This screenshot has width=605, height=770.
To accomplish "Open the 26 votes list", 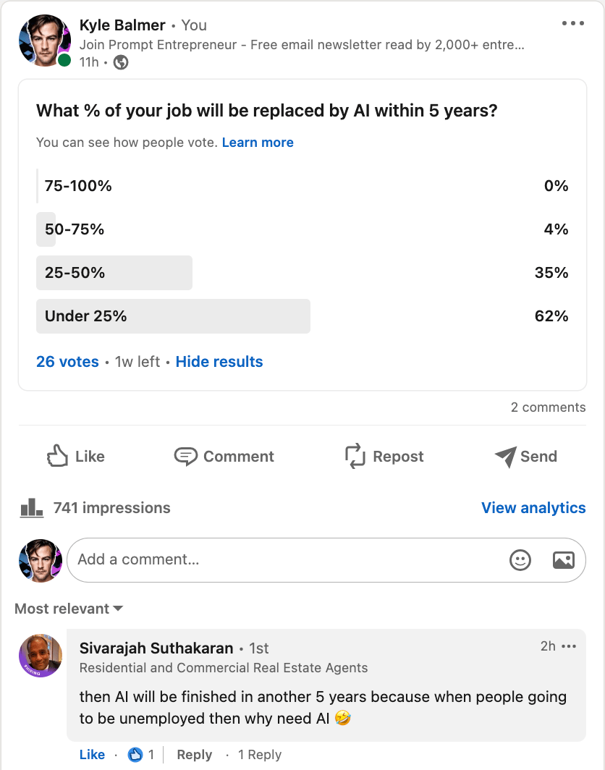I will 67,362.
